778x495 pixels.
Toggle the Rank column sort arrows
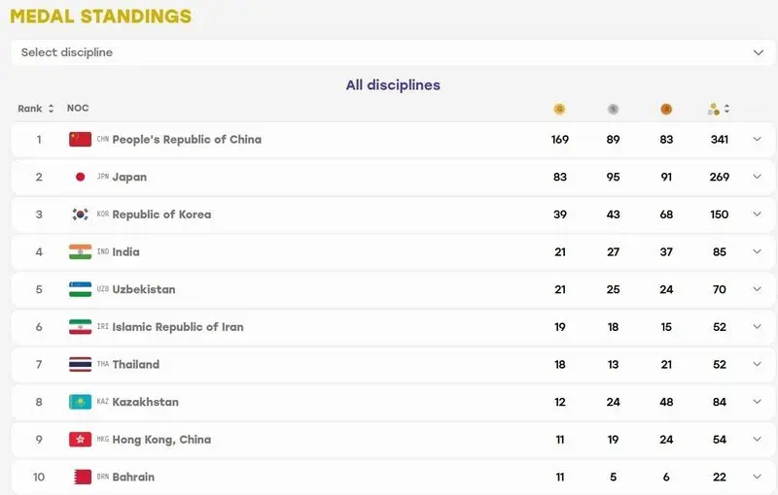pyautogui.click(x=51, y=109)
